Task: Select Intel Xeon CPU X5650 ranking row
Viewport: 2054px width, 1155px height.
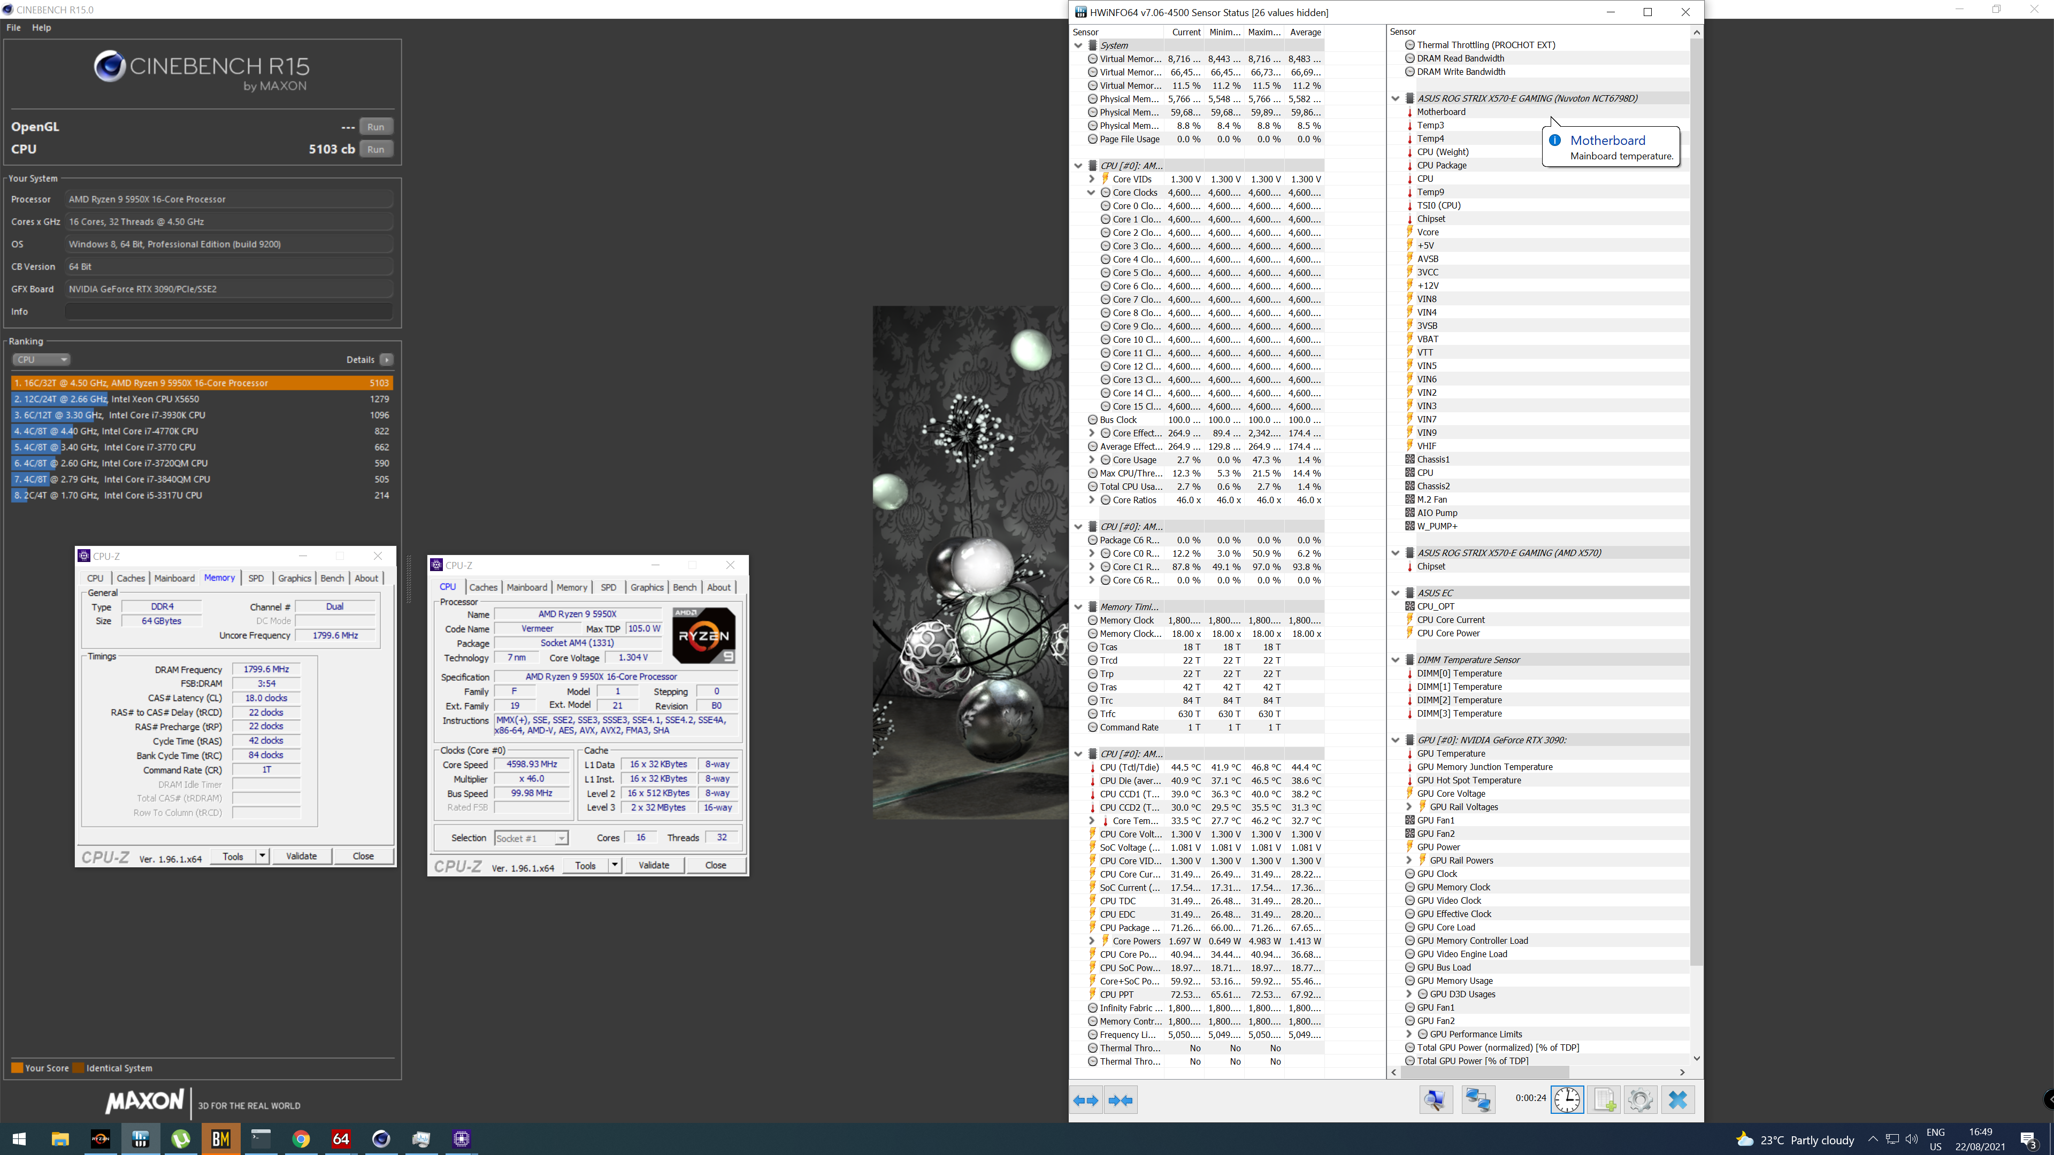Action: (202, 399)
